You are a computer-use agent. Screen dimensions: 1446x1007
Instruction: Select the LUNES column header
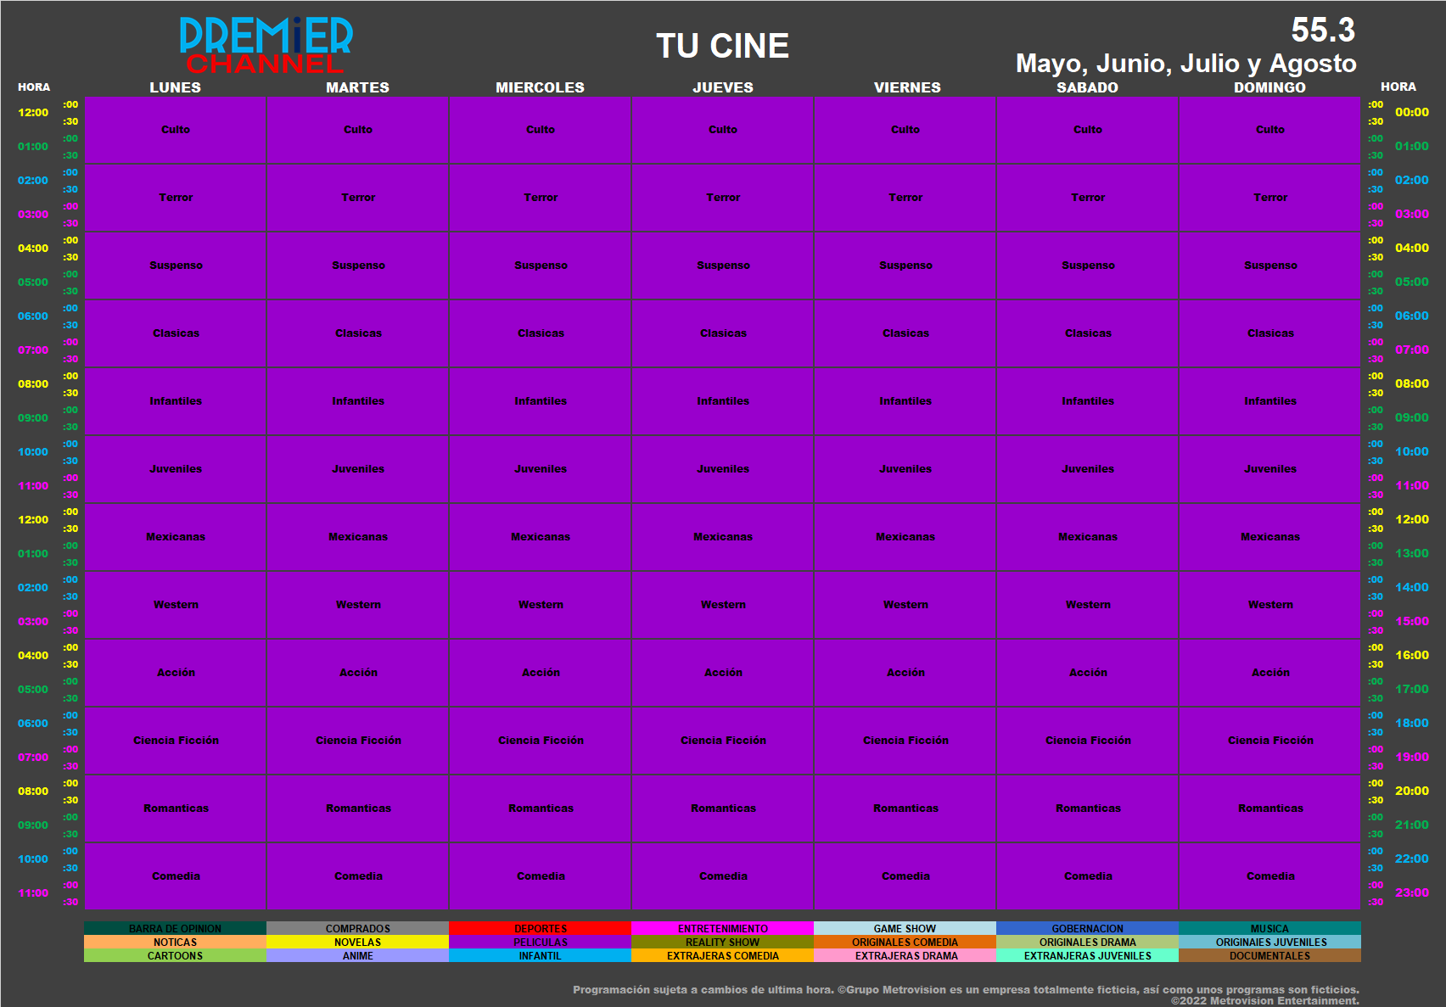pos(176,87)
